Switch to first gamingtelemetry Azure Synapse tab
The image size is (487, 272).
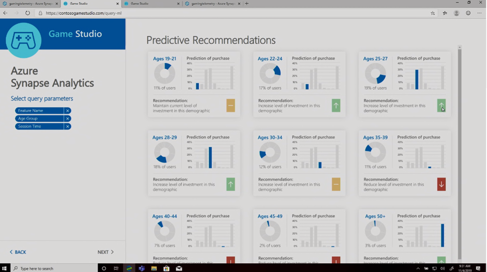coord(30,4)
